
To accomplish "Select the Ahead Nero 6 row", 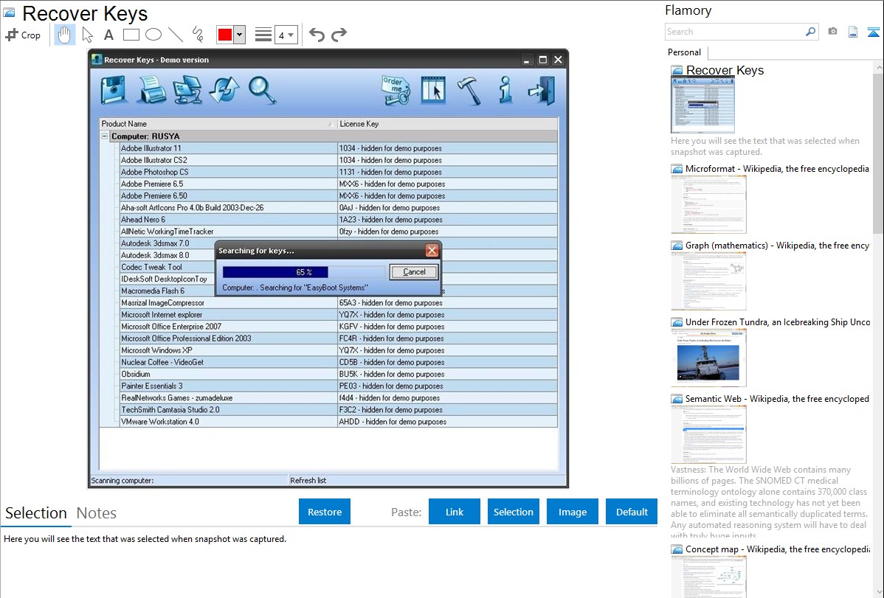I will click(338, 219).
